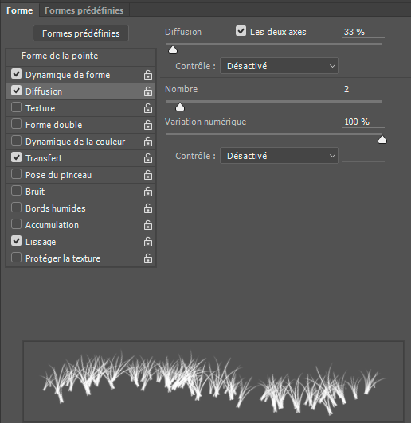Click the lock icon for Lissage
This screenshot has width=411, height=423.
148,242
